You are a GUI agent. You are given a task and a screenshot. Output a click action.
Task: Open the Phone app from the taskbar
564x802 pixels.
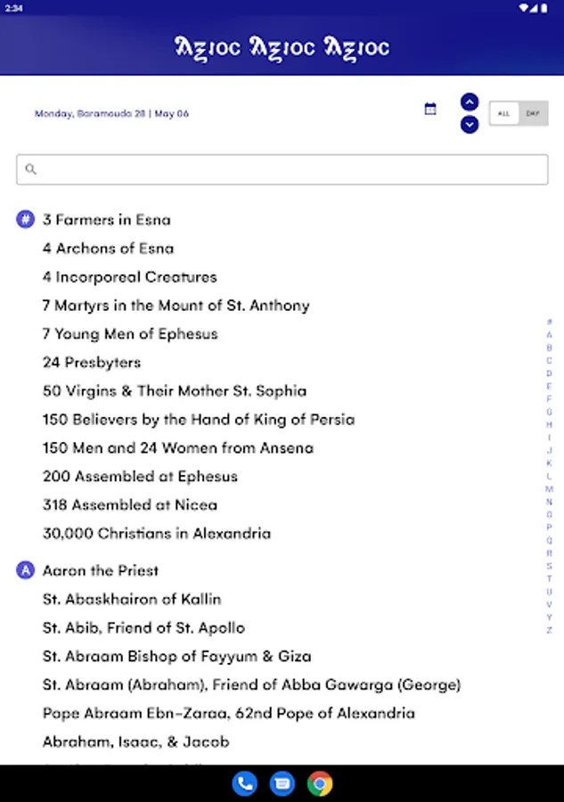[245, 784]
